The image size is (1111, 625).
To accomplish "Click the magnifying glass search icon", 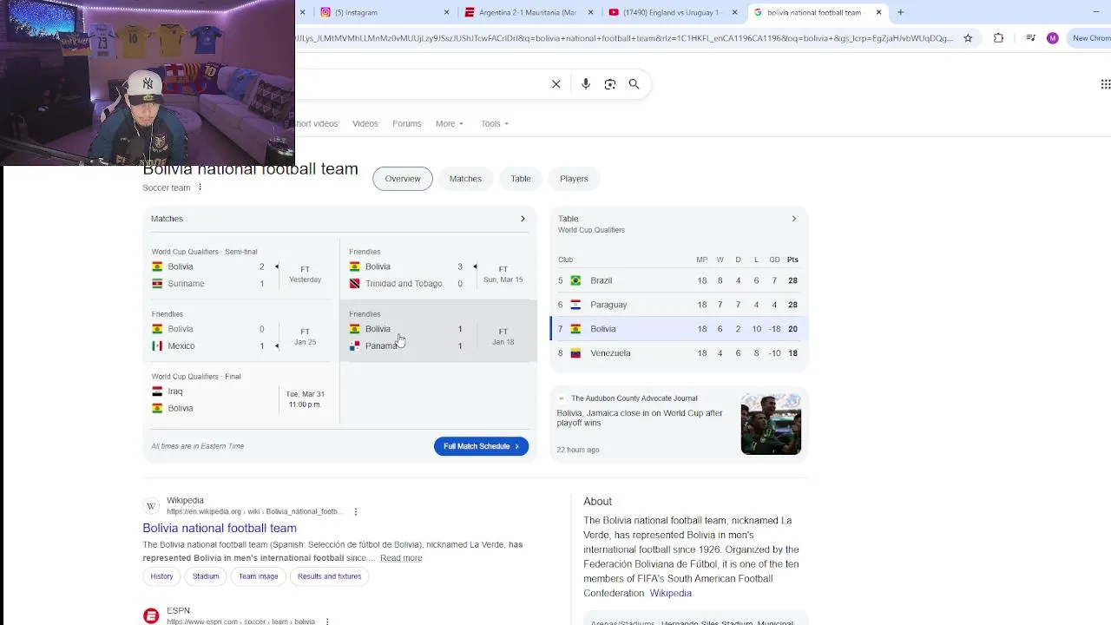I will (634, 84).
